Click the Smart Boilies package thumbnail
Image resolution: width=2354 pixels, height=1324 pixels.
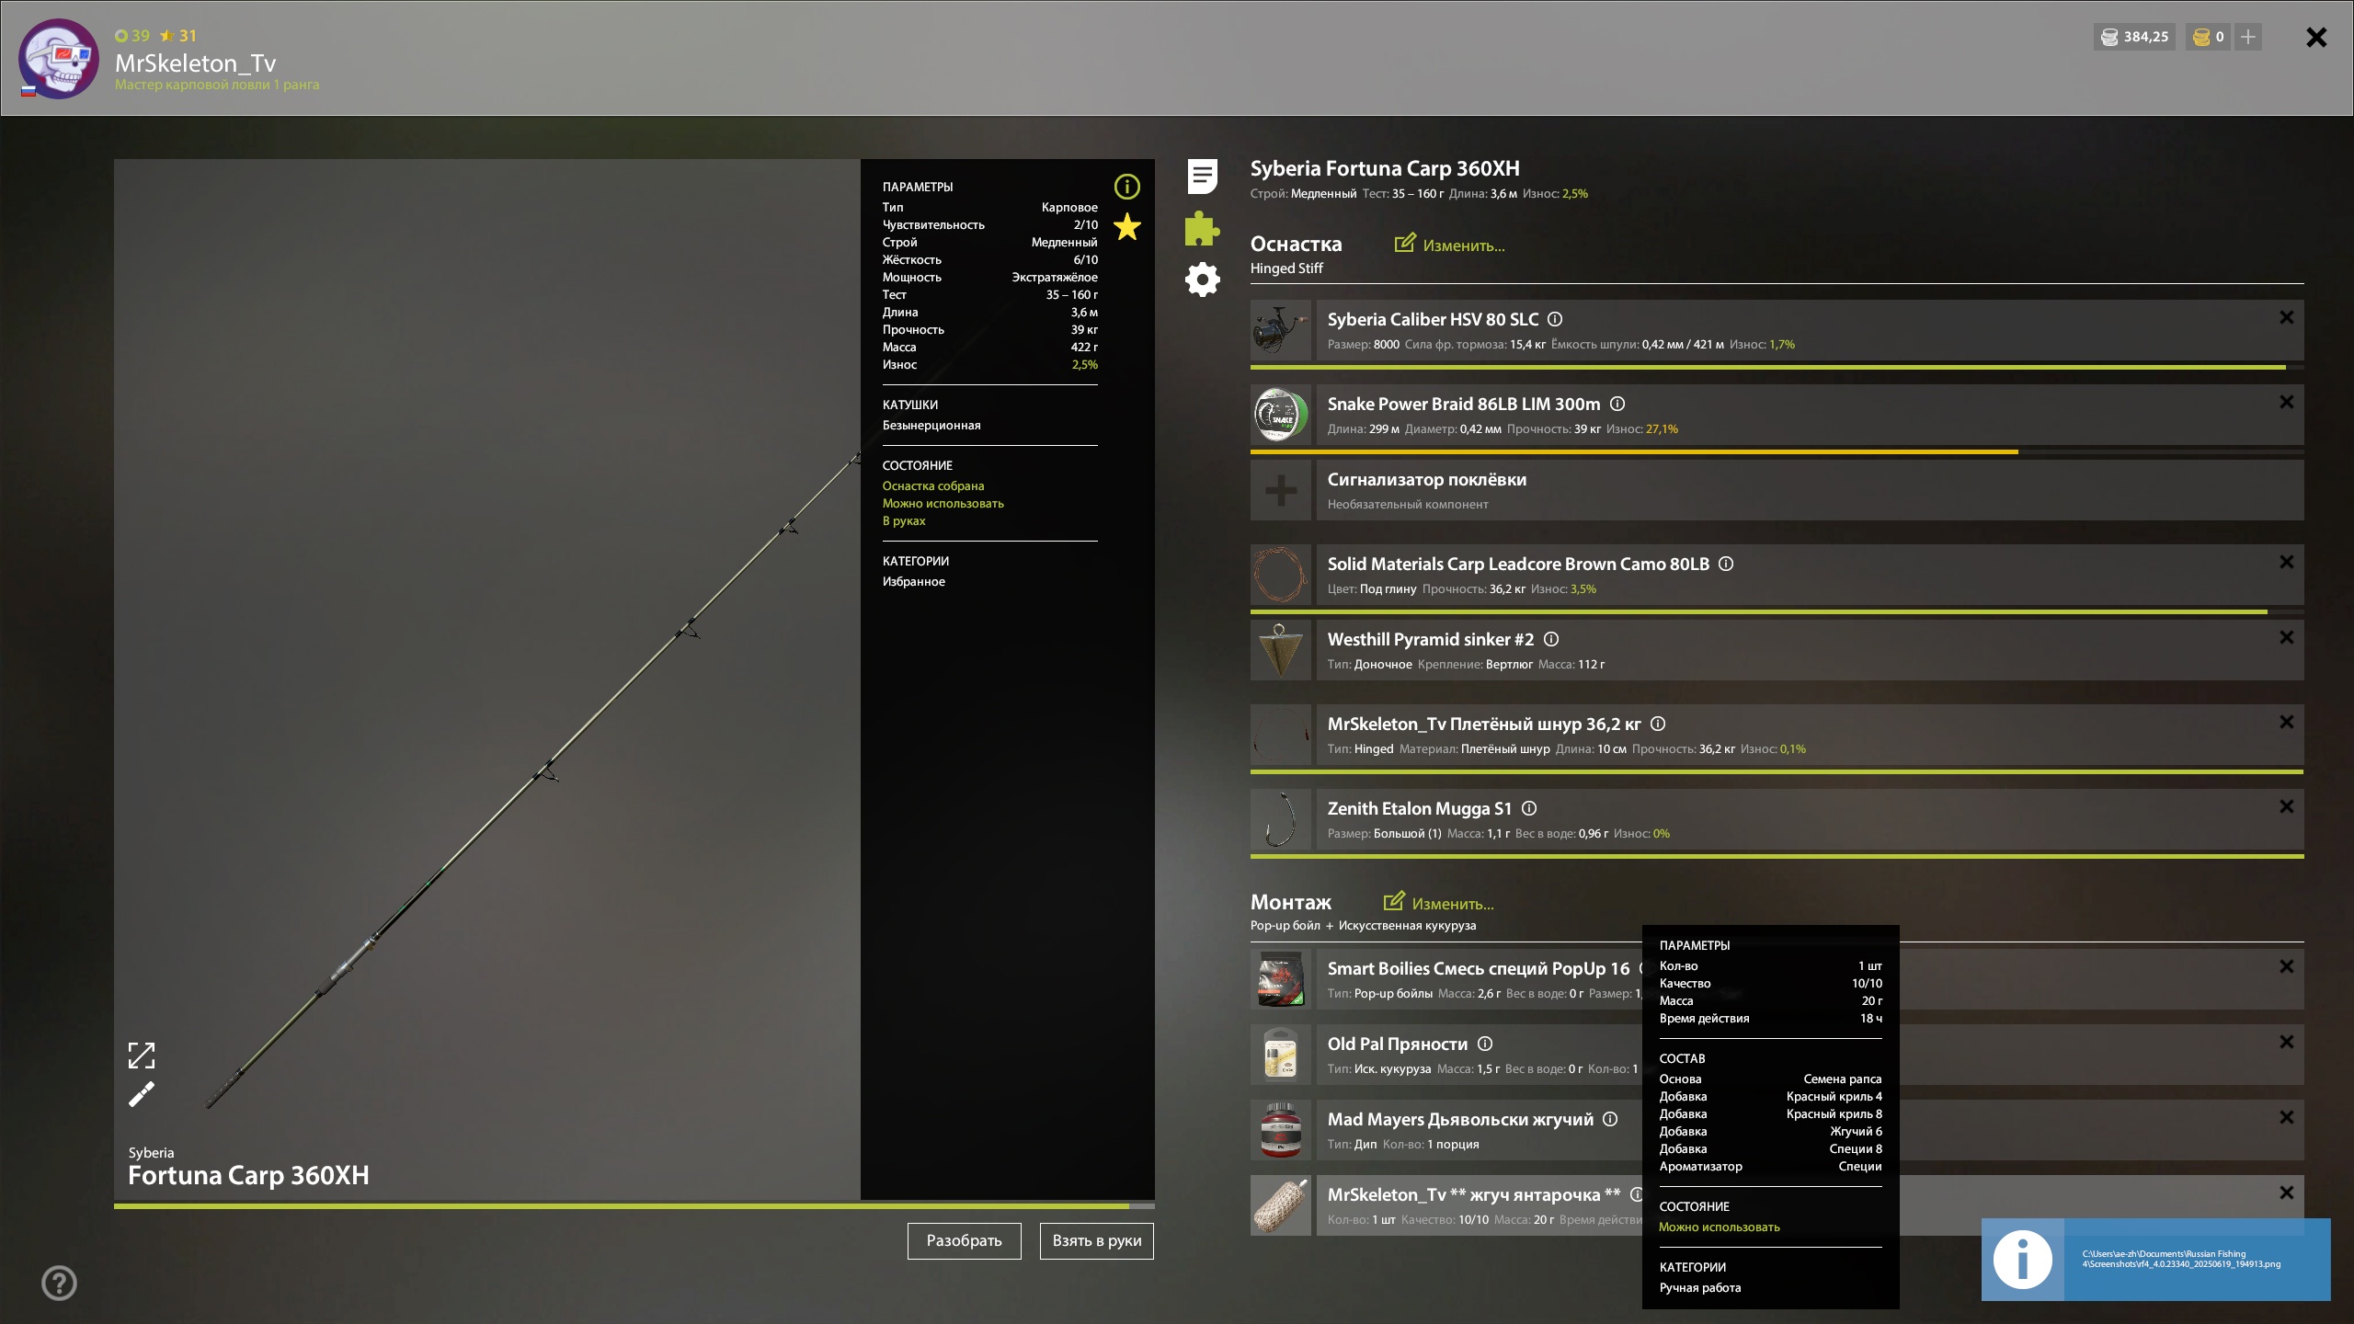click(x=1281, y=979)
